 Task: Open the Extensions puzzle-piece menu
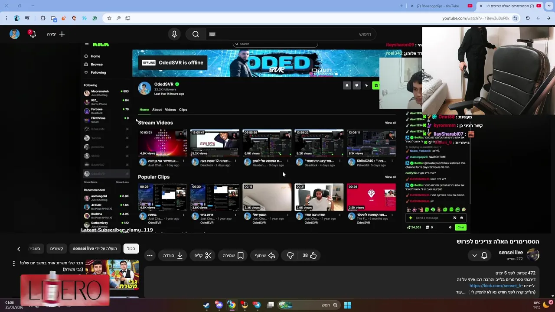click(x=43, y=18)
